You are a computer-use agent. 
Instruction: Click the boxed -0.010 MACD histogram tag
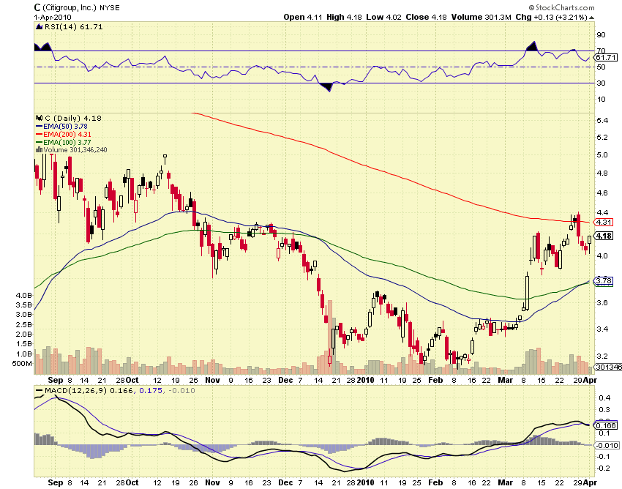pos(607,445)
